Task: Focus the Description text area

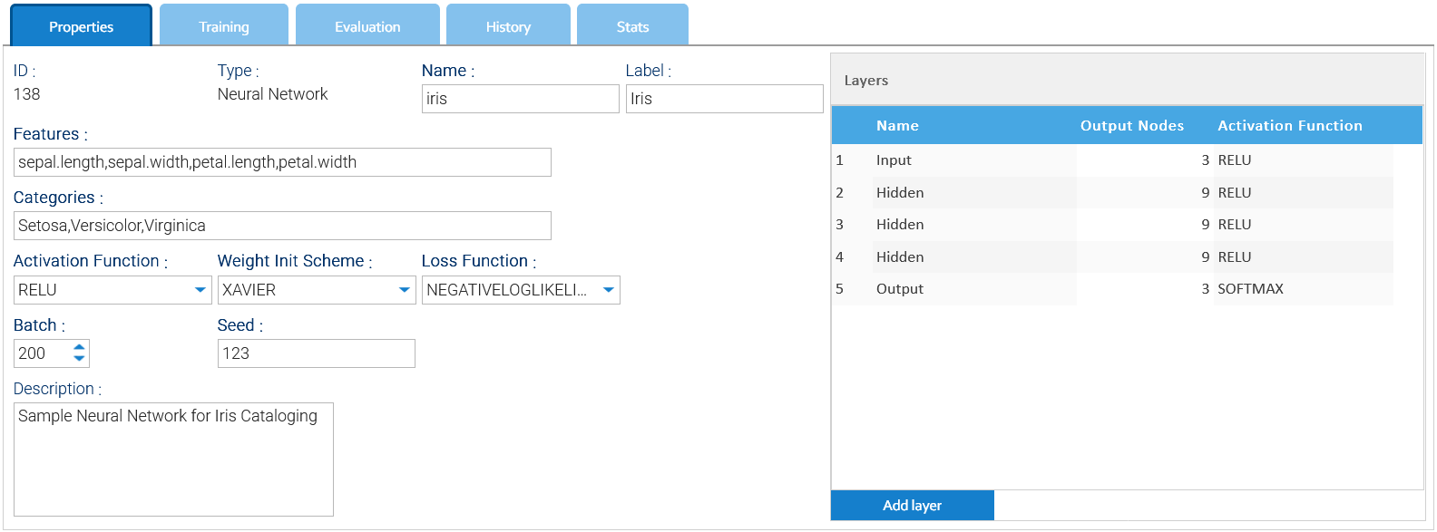Action: [x=173, y=459]
